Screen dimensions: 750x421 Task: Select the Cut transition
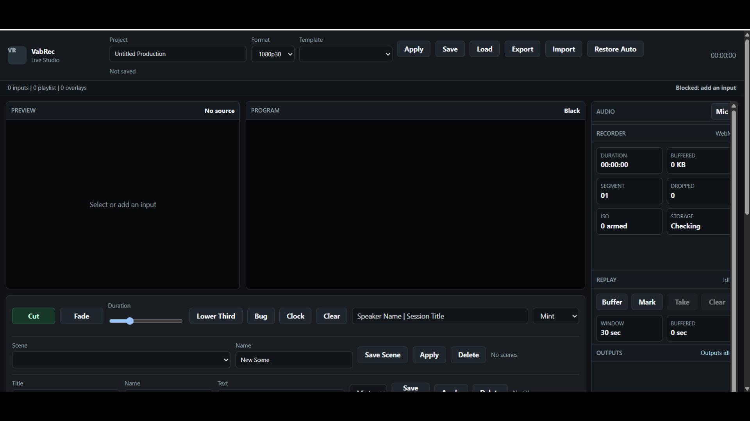point(34,316)
